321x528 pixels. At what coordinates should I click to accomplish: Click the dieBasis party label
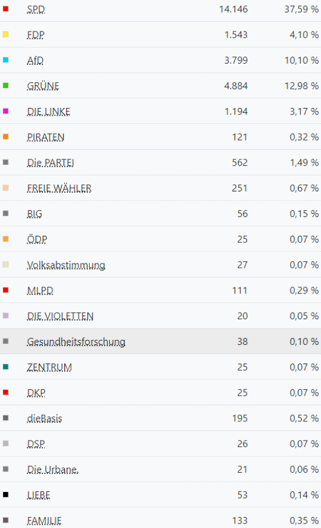point(44,419)
